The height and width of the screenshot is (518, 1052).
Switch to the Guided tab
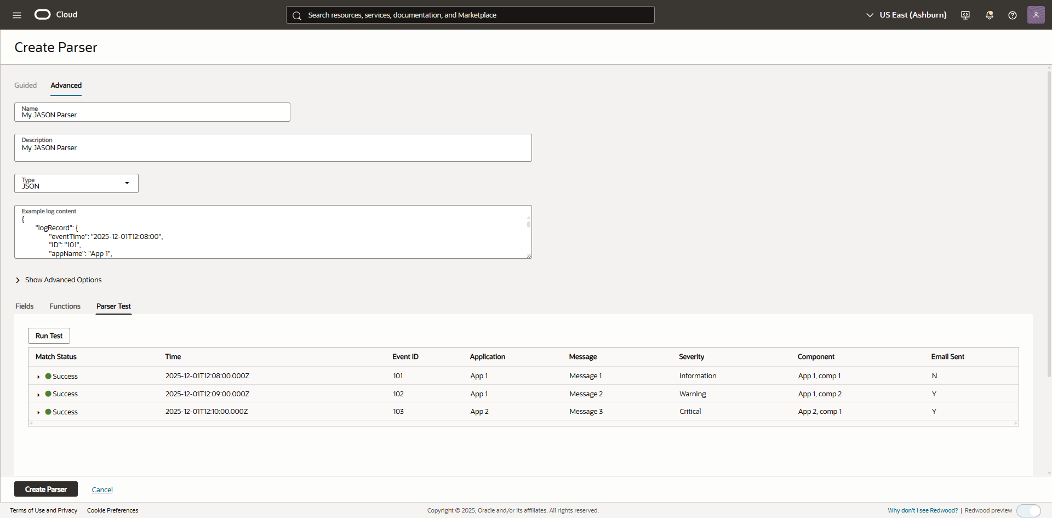pos(25,86)
